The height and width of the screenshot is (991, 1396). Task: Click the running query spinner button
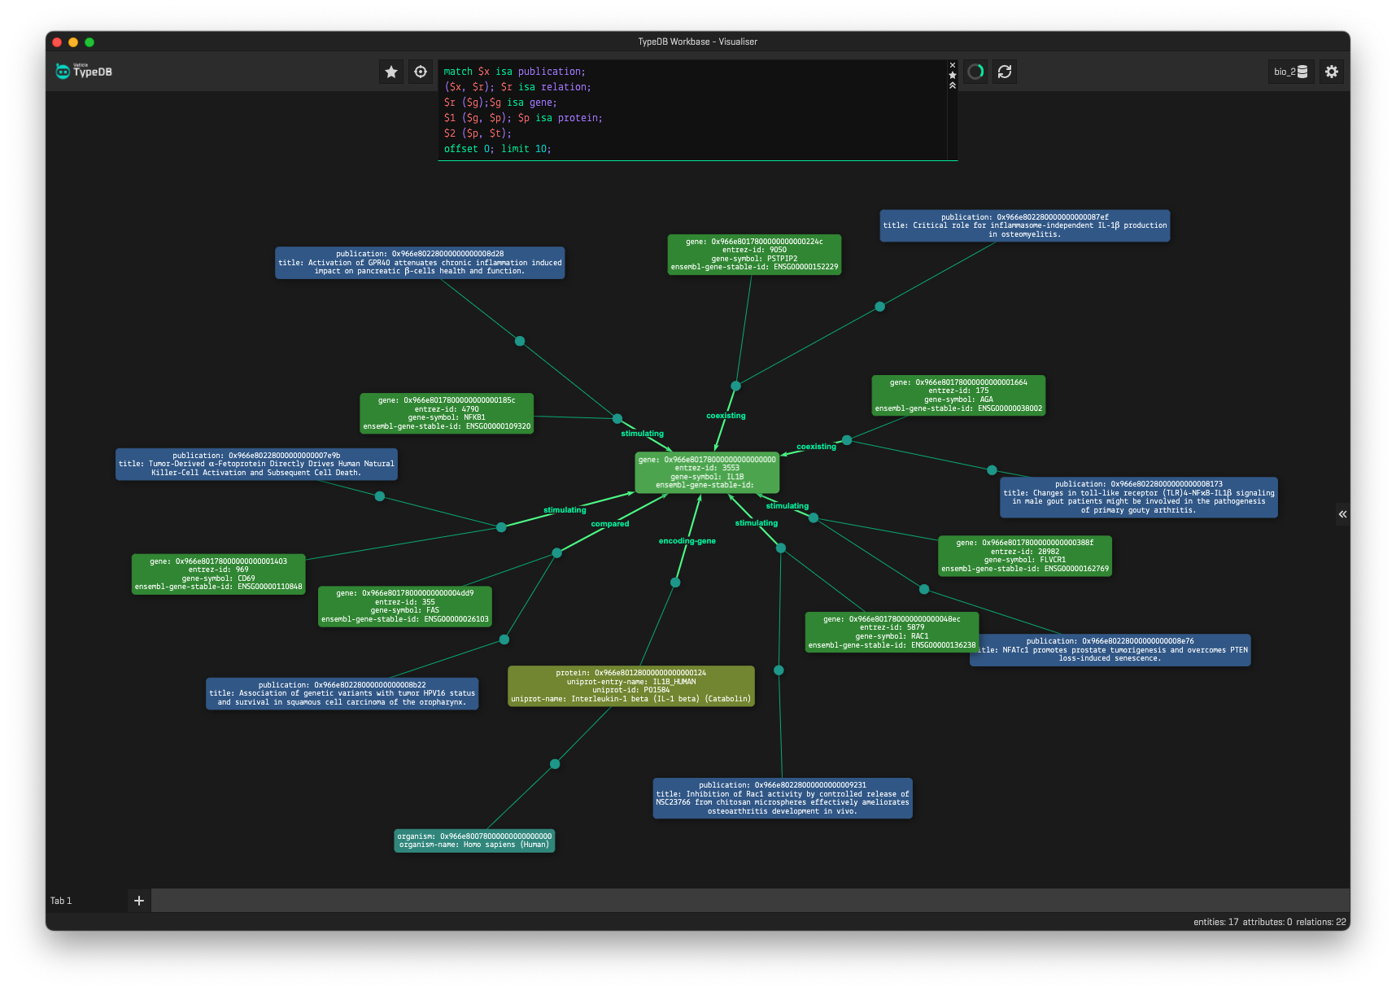pos(975,72)
